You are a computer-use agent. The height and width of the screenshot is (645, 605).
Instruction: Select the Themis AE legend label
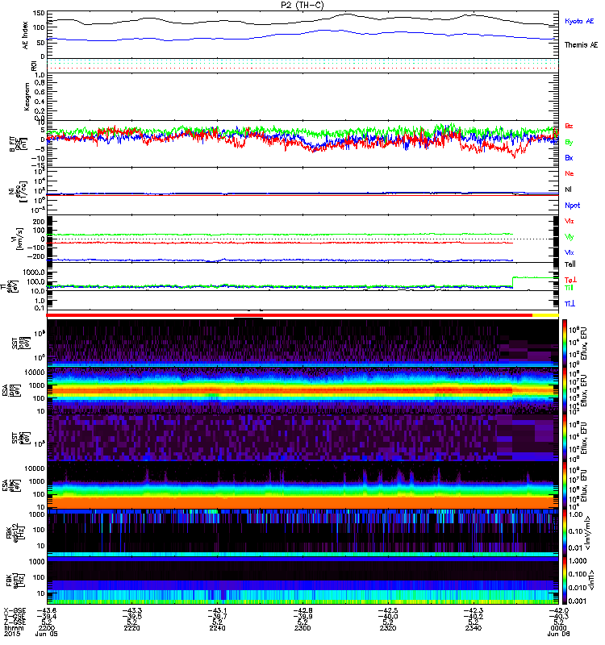[581, 45]
